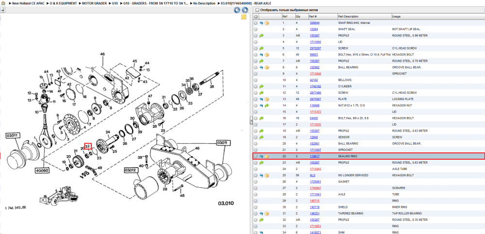Click callout 38 on shaft in diagram

[x=212, y=87]
